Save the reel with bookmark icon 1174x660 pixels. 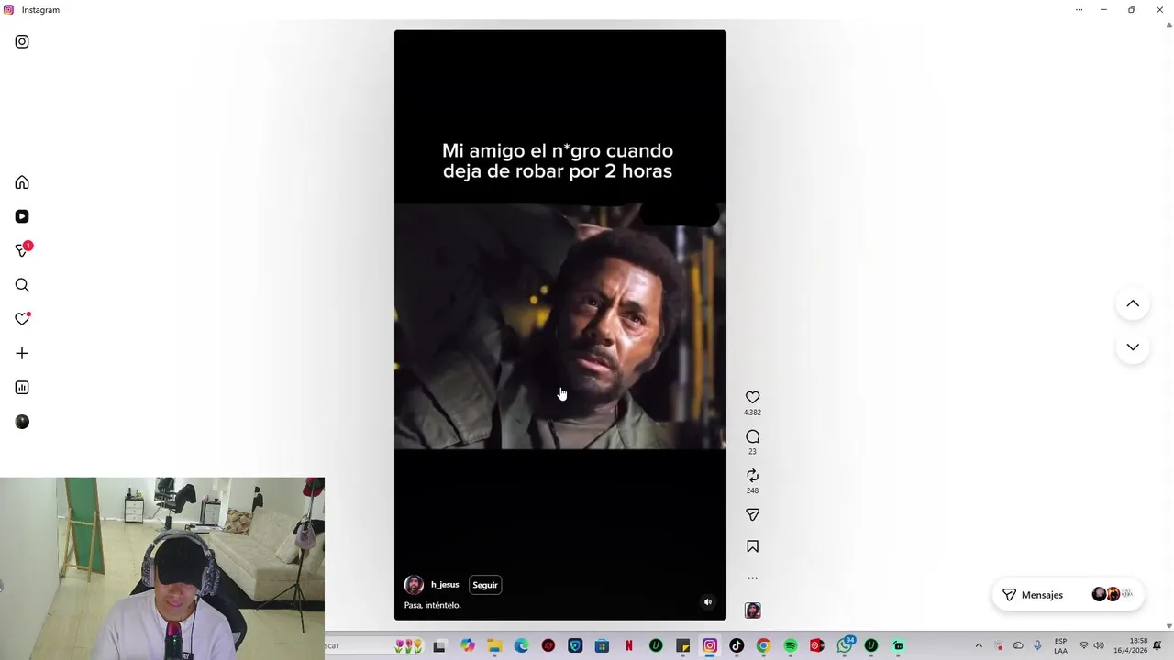point(752,546)
